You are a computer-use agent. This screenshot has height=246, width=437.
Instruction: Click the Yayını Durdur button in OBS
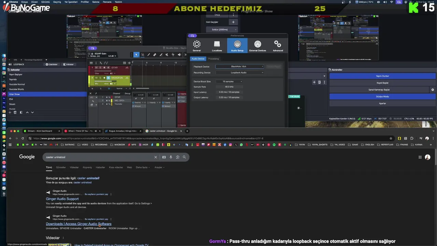[382, 76]
